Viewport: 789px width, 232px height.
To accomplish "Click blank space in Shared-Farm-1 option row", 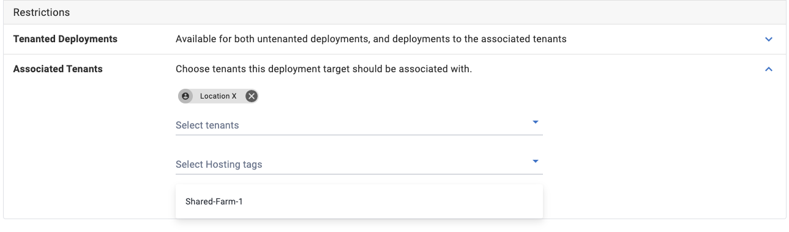I will 392,201.
